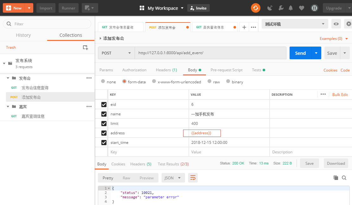
Task: Open the JSON format dropdown
Action: (173, 178)
